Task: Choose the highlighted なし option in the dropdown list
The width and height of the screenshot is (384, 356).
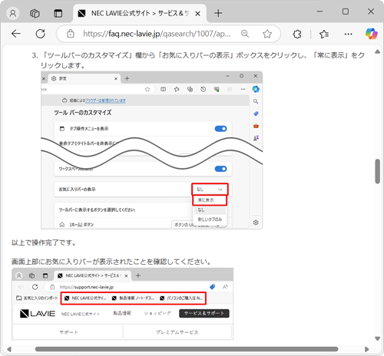Action: 210,210
